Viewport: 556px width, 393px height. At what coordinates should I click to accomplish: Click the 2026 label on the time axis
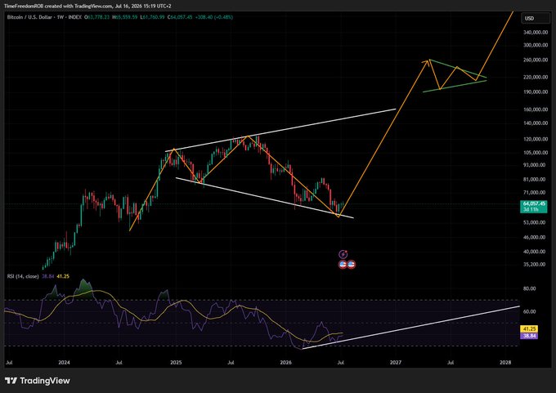click(x=286, y=363)
